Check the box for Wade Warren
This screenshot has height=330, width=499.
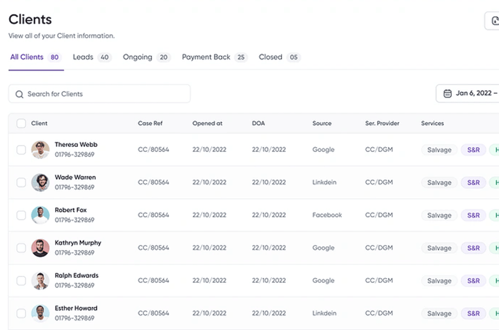point(21,183)
